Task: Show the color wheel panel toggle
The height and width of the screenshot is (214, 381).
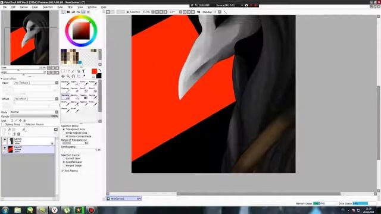Action: 64,12
